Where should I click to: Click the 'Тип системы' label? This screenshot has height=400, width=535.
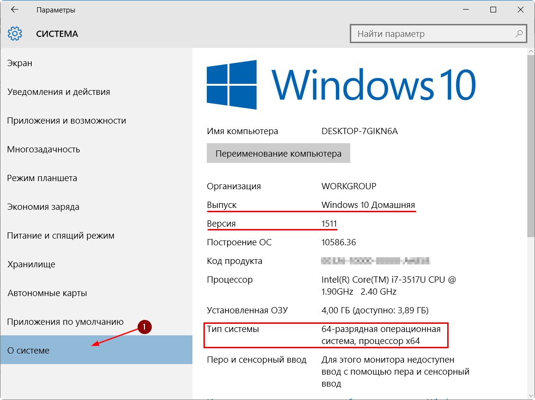[x=233, y=329]
